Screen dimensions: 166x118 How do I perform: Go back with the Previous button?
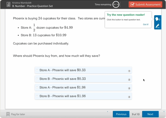pyautogui.click(x=121, y=114)
